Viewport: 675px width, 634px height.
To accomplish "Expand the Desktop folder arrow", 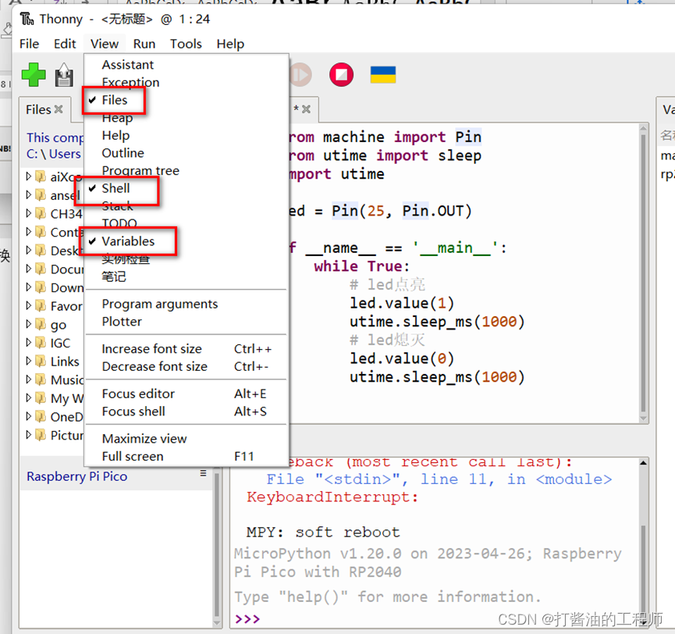I will 28,250.
